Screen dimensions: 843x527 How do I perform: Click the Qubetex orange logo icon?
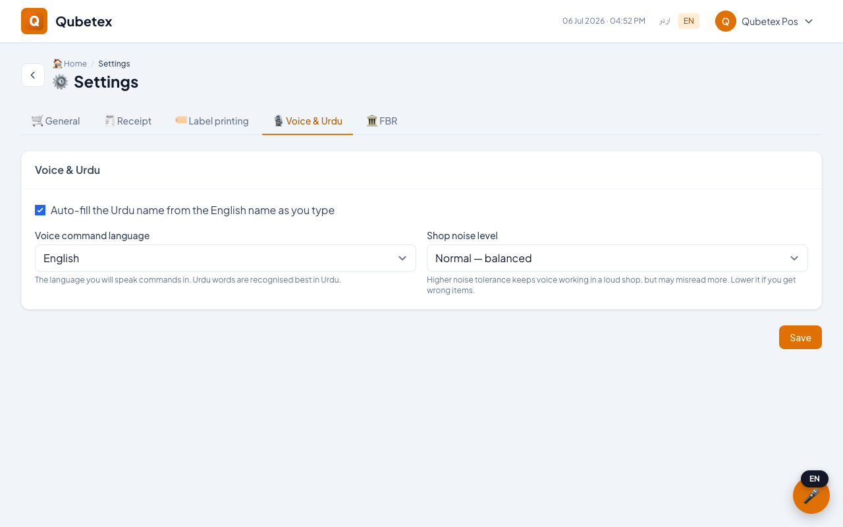click(x=34, y=21)
